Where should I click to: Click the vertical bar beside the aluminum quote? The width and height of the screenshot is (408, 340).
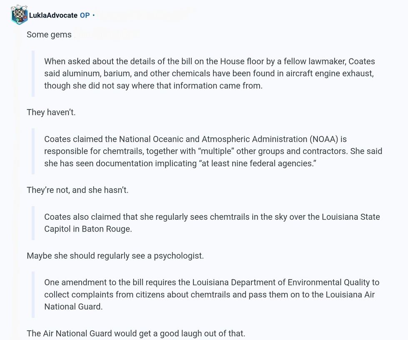33,73
